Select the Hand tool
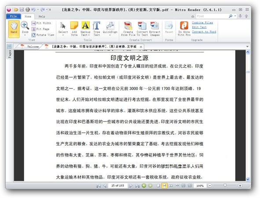Viewport: 260px width, 198px height. pyautogui.click(x=14, y=29)
